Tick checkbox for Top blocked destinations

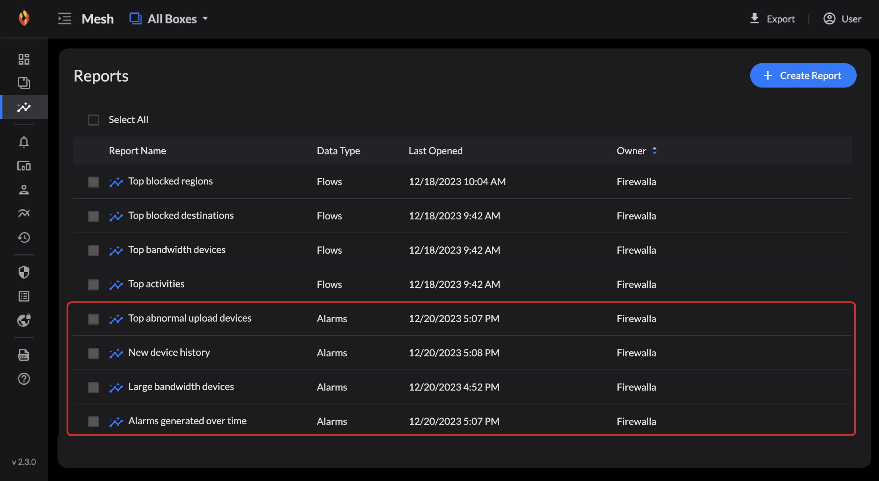click(93, 216)
